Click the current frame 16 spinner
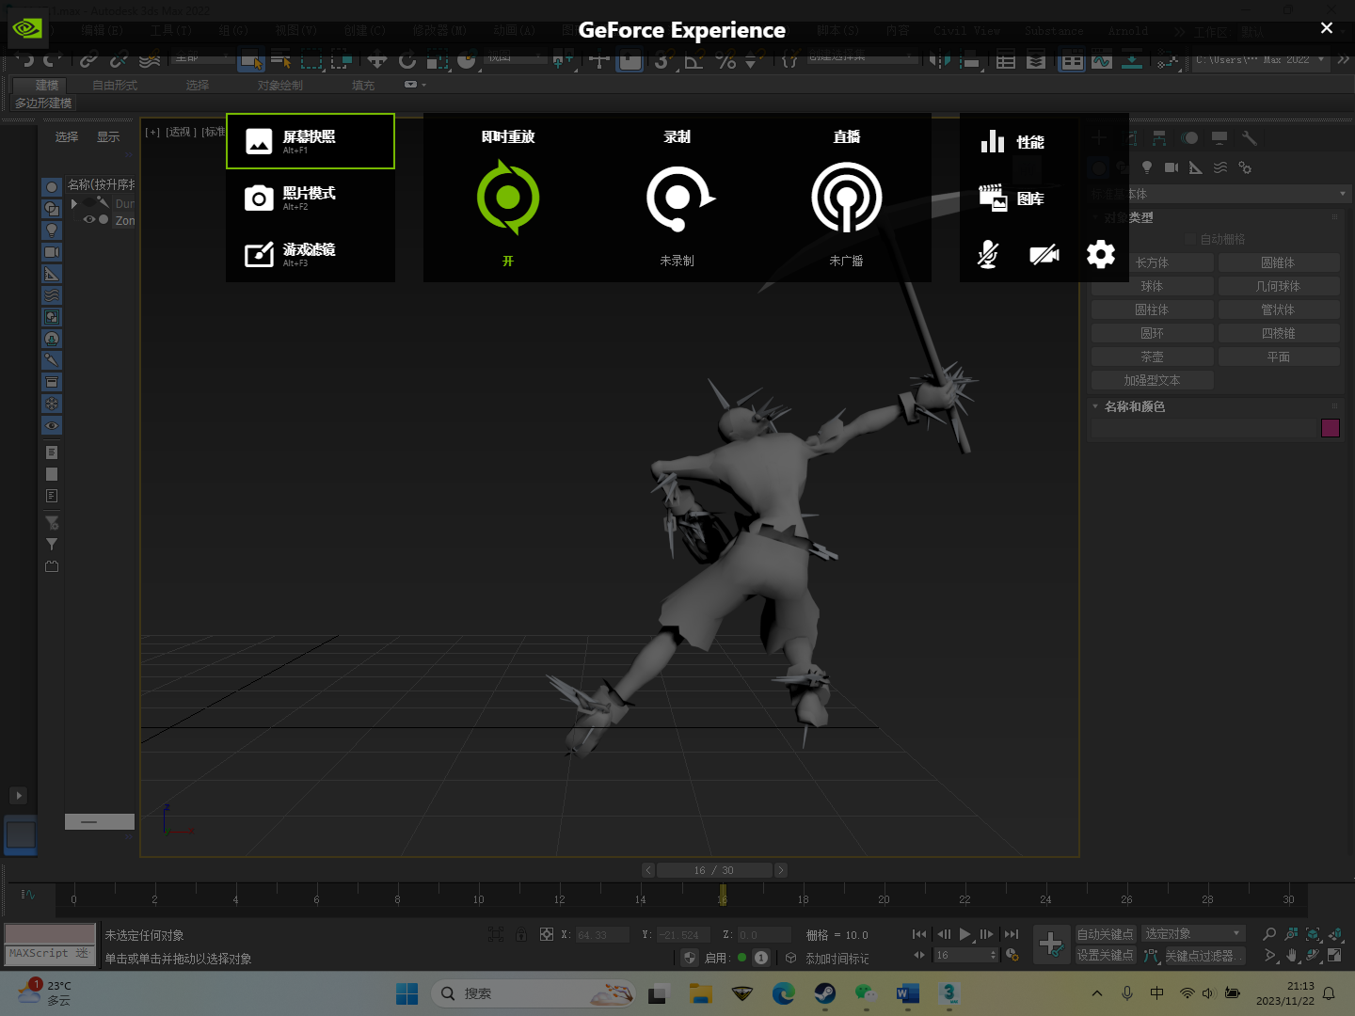 pos(965,955)
